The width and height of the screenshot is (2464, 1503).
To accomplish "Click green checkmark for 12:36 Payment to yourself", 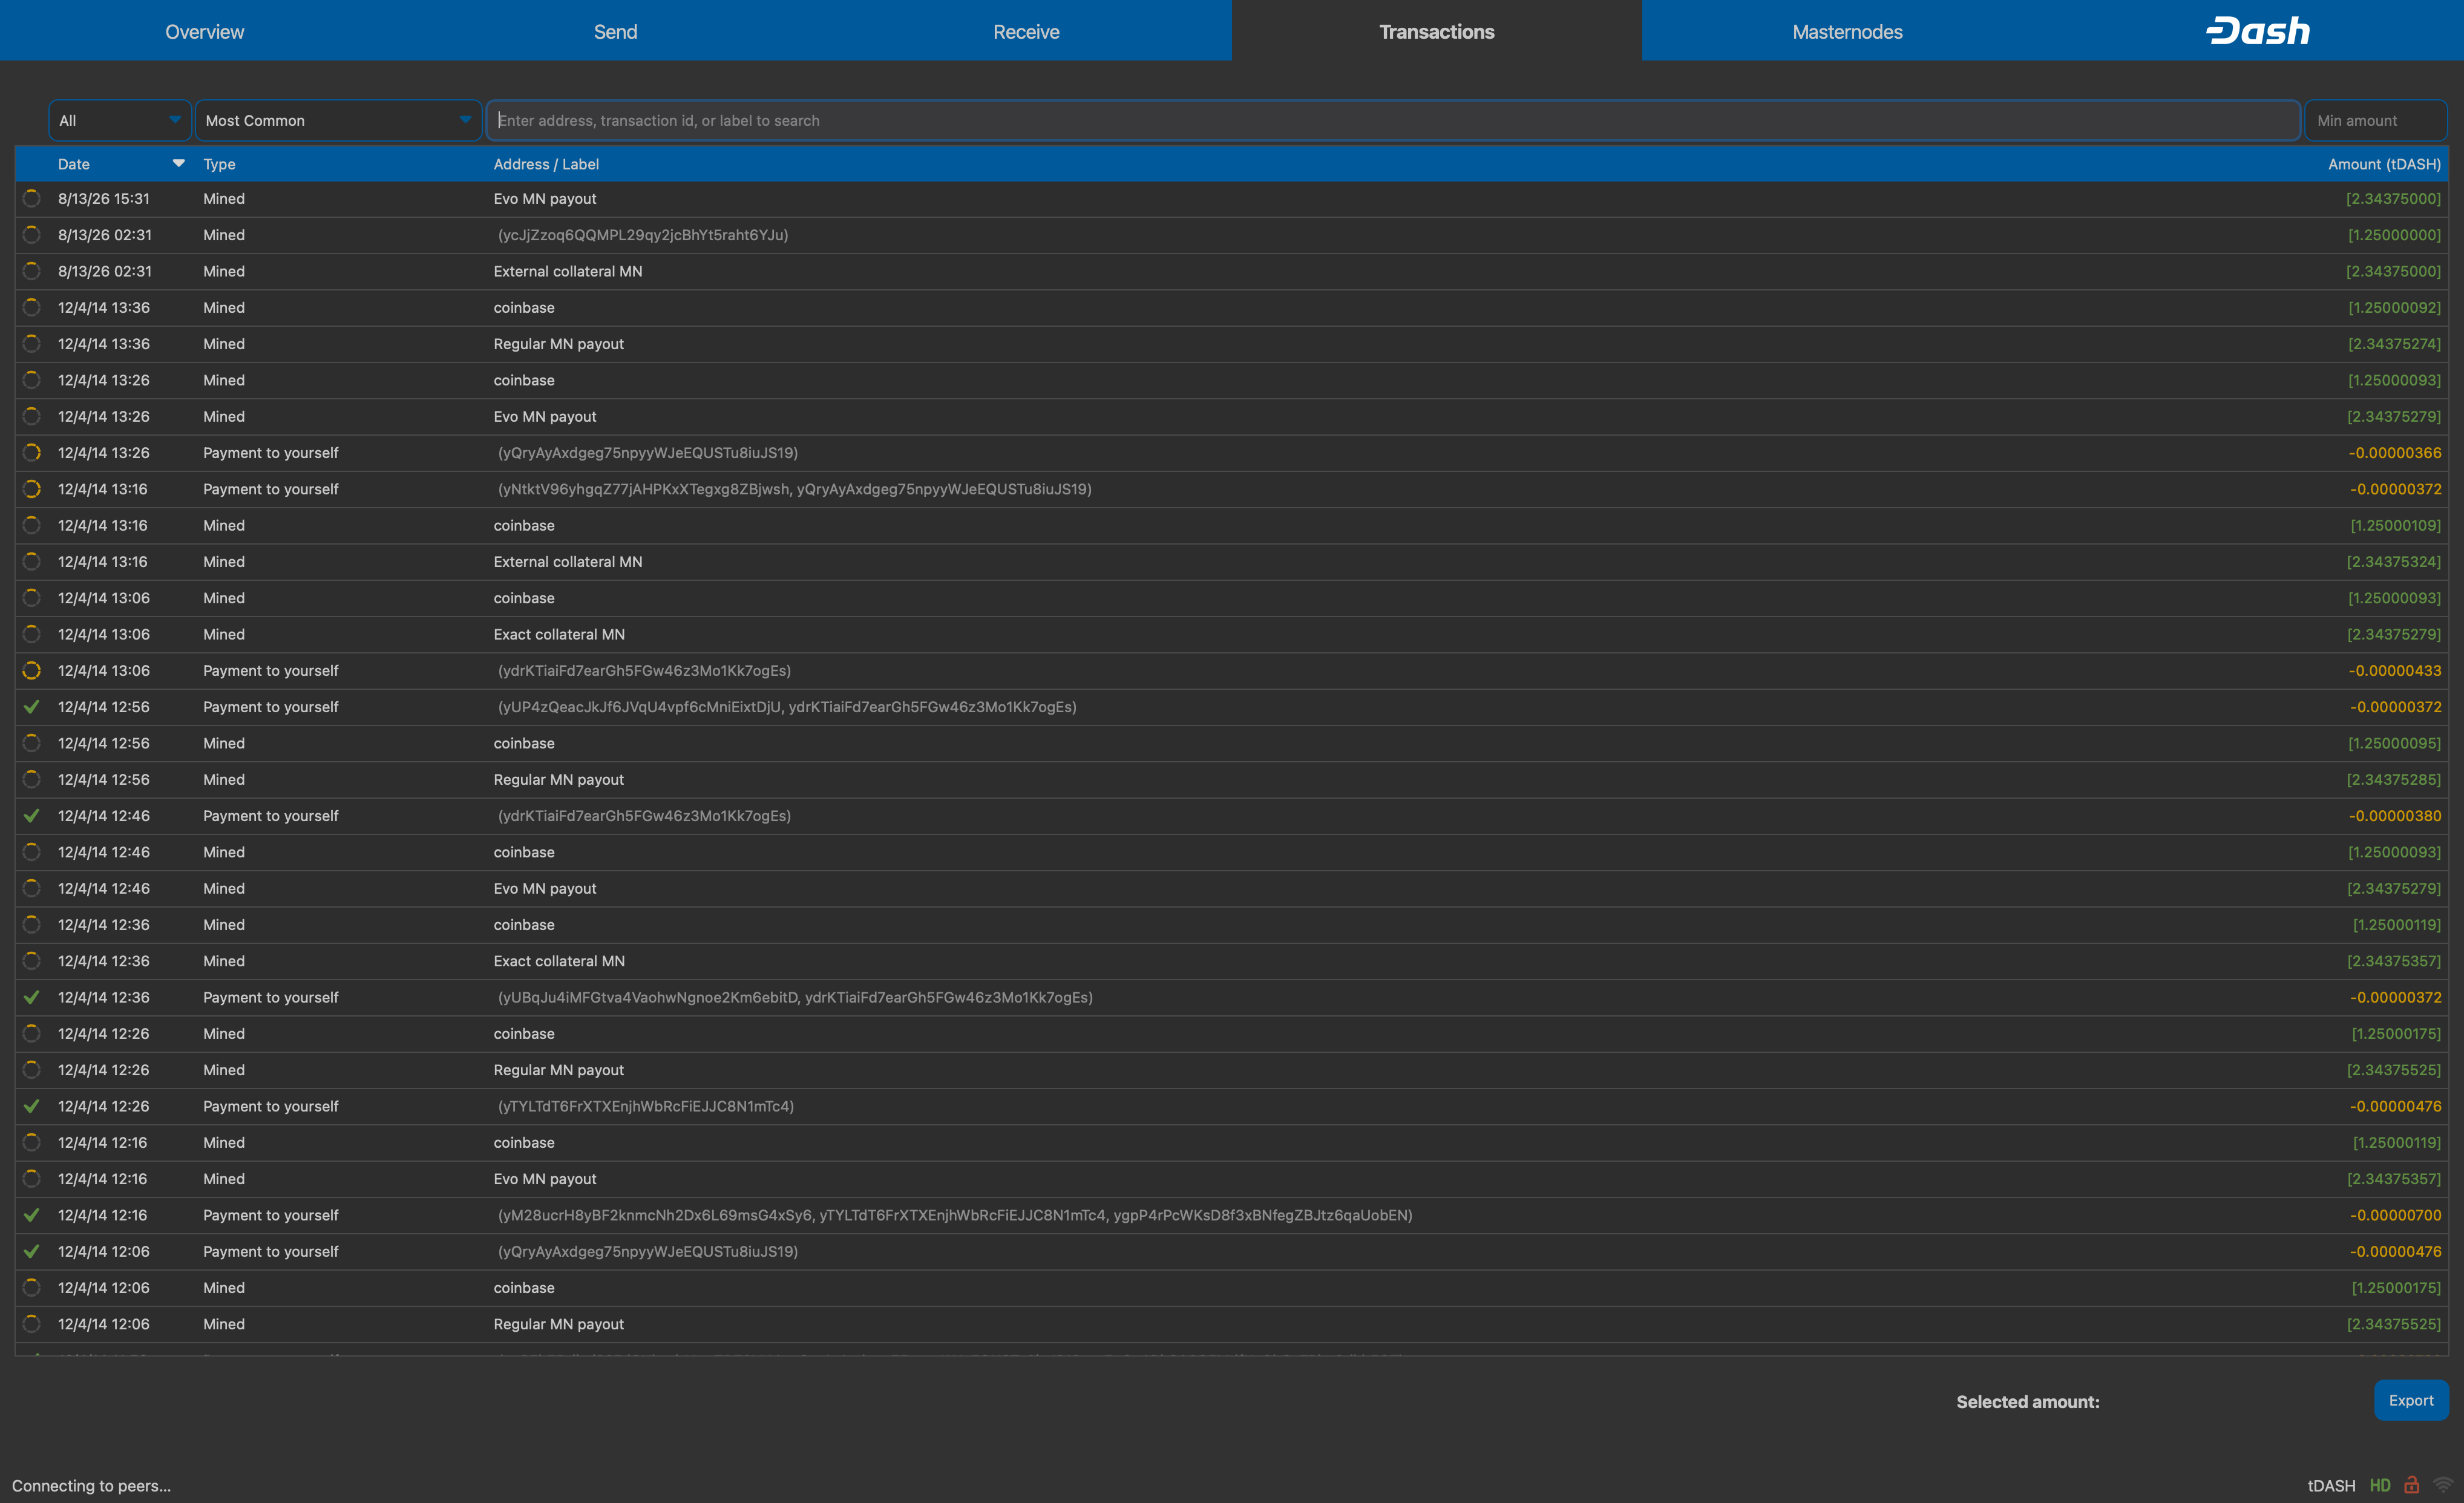I will (x=32, y=998).
